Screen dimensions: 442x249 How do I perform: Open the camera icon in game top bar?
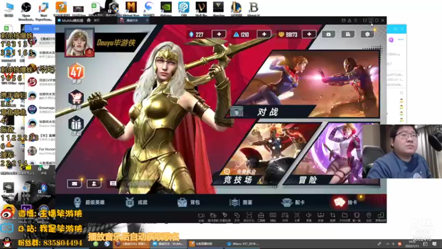click(x=328, y=34)
